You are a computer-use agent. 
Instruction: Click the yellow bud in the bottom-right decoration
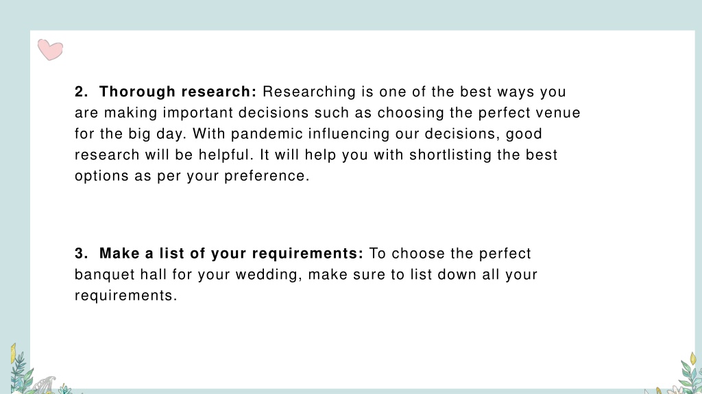coord(693,358)
